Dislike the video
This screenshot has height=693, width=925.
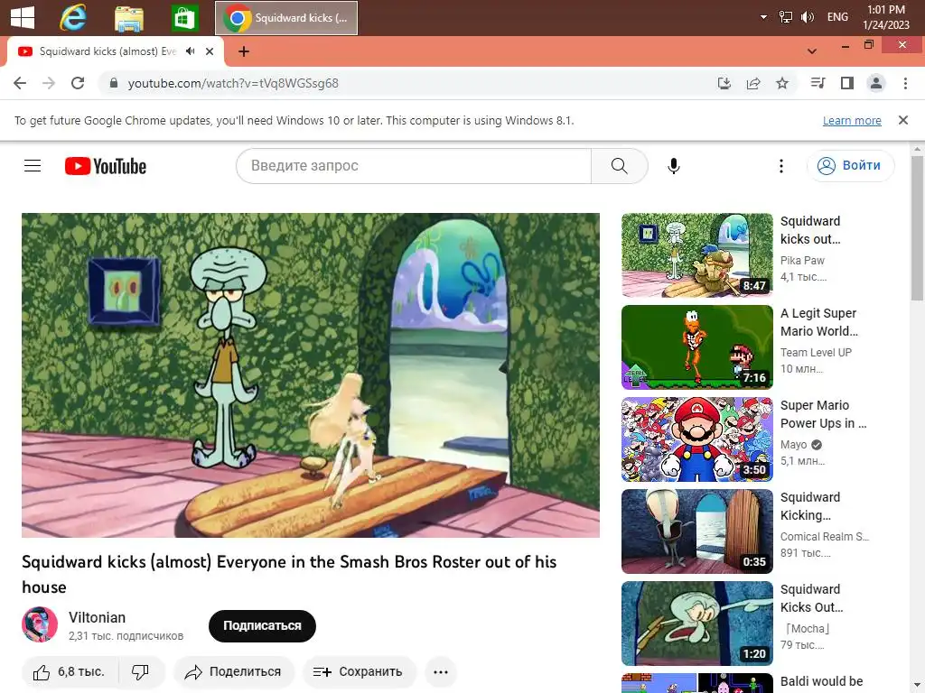coord(140,671)
